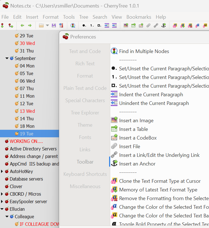Select the Active Directory Servers node
The height and width of the screenshot is (228, 209).
pos(33,149)
